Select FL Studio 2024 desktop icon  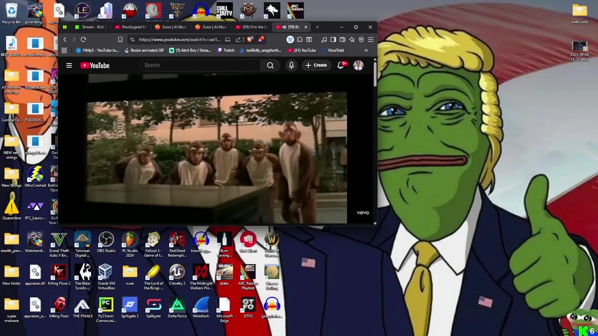130,245
